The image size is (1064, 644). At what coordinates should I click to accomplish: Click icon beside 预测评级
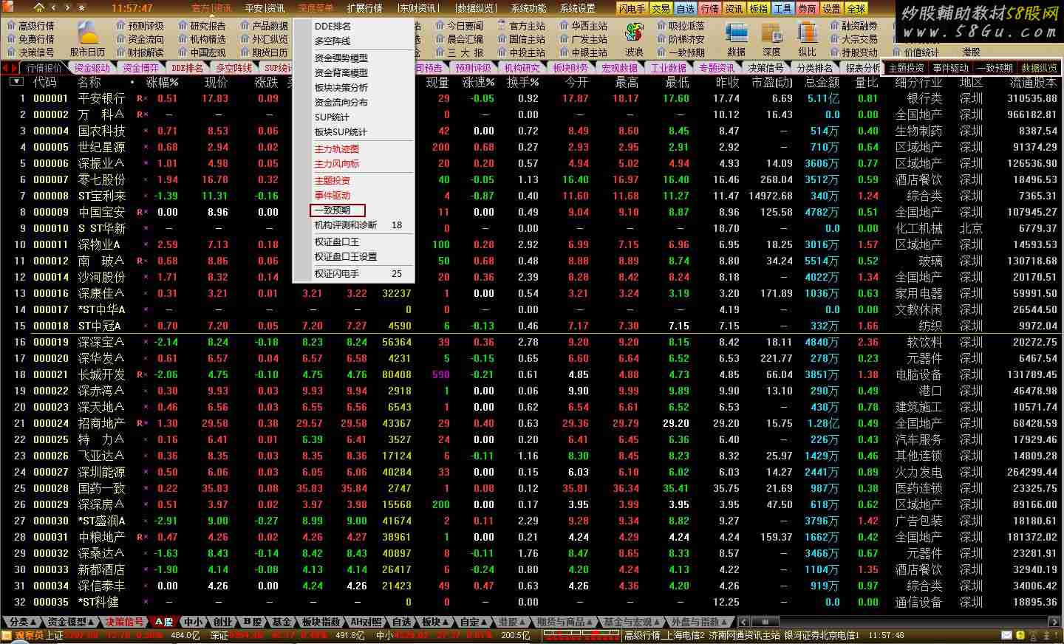[120, 25]
